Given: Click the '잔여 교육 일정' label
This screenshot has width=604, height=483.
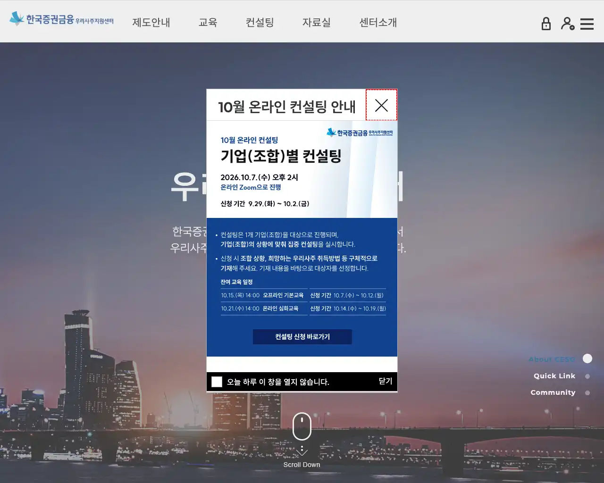Looking at the screenshot, I should pos(237,282).
